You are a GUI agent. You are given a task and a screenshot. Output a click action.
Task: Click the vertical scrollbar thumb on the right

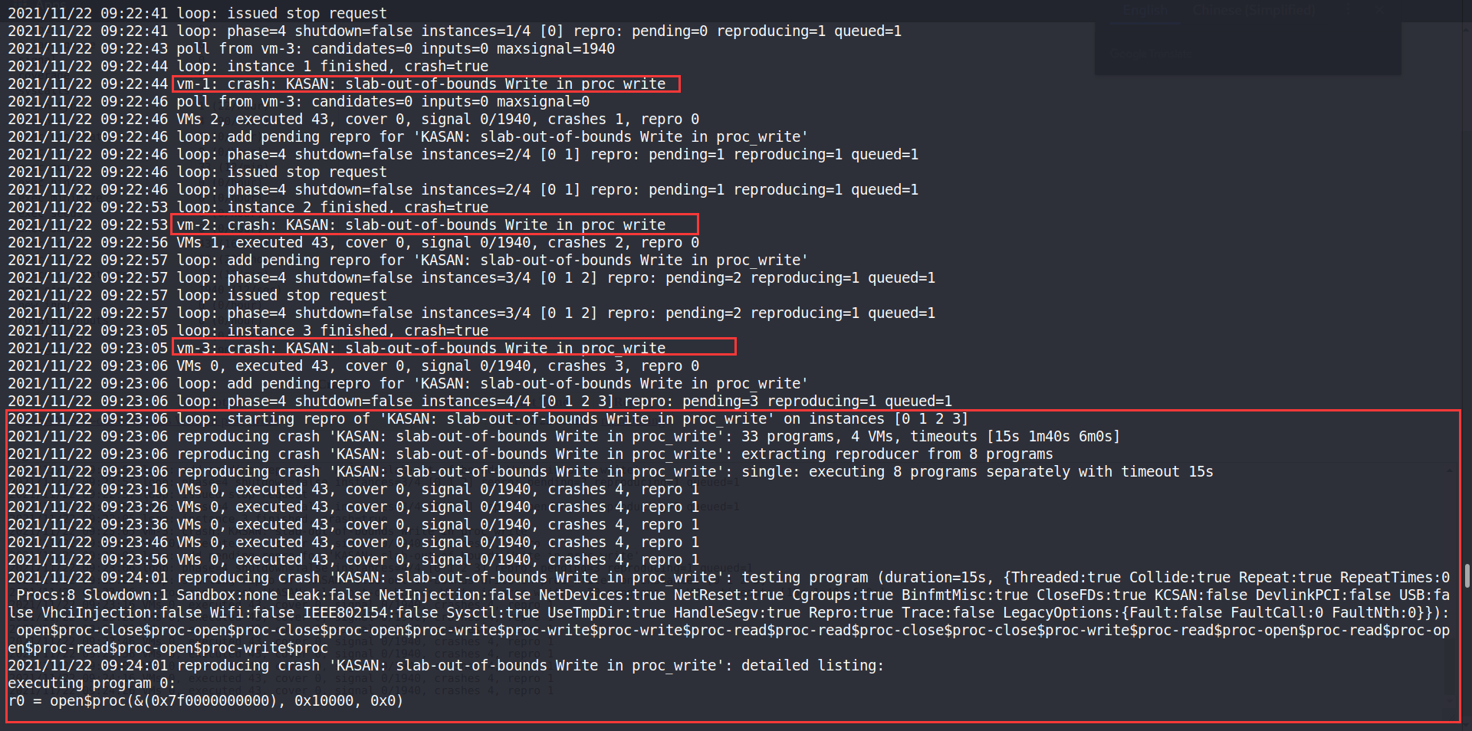1467,575
